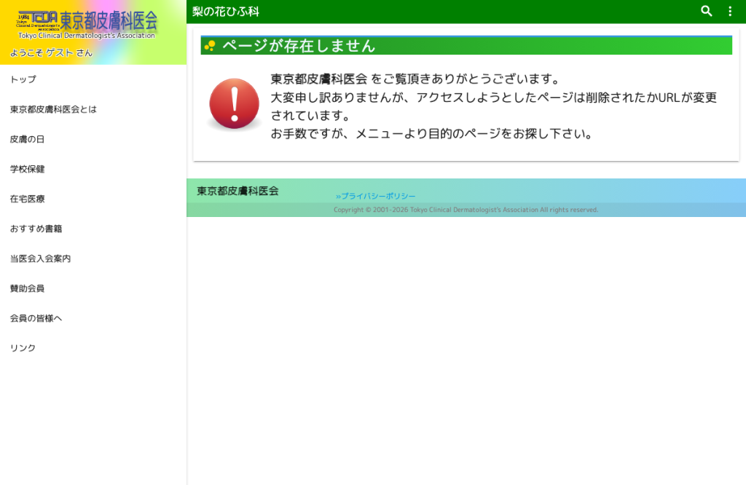The width and height of the screenshot is (746, 485).
Task: Open 会員の皆様へ menu entry
Action: (93, 318)
